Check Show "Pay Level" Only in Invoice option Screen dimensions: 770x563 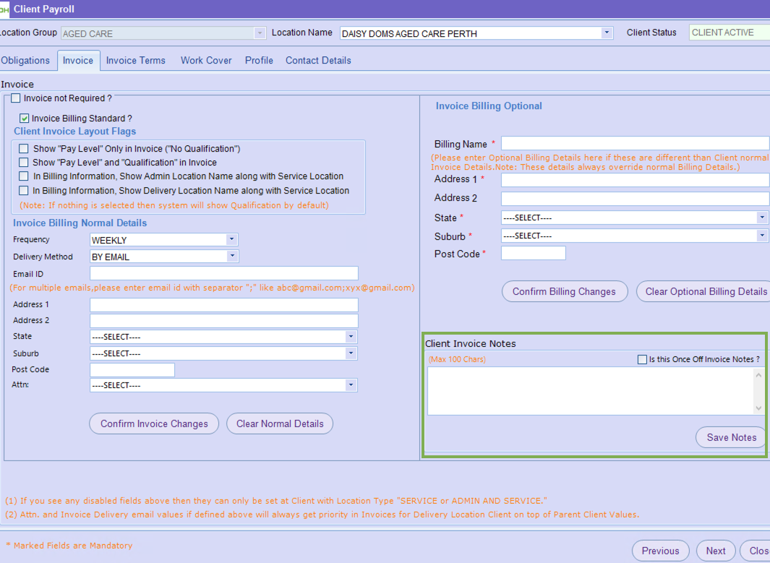(x=24, y=149)
